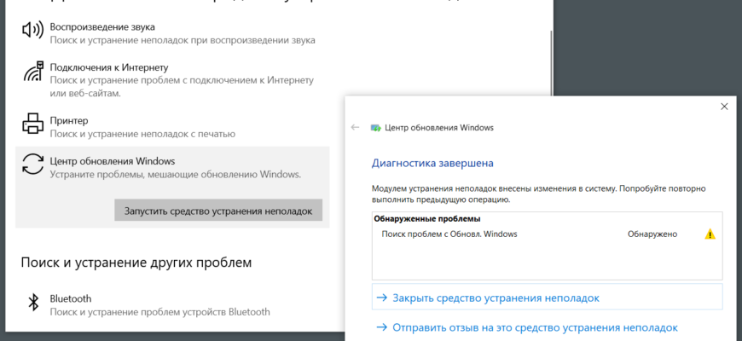Click the printer icon in Settings
Image resolution: width=742 pixels, height=341 pixels.
click(x=33, y=124)
